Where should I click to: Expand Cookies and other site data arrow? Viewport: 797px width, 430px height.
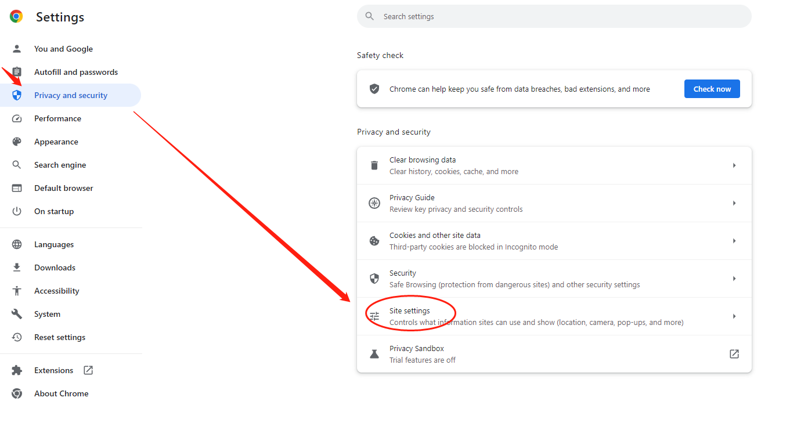click(734, 241)
